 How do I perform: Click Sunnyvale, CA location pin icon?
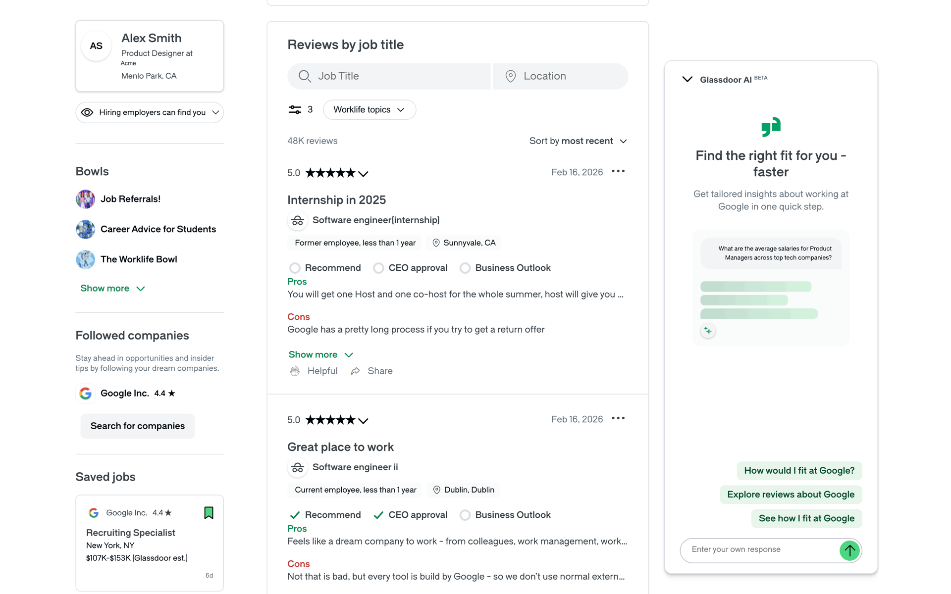point(436,243)
